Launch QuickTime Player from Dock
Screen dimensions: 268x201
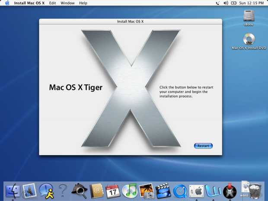coord(180,191)
